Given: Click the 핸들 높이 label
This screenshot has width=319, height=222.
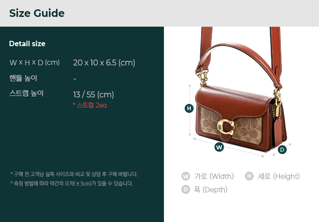Looking at the screenshot, I should [23, 78].
